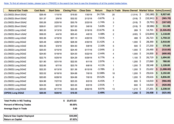
Task: Click the gain value 511.98
Action: 166,26
